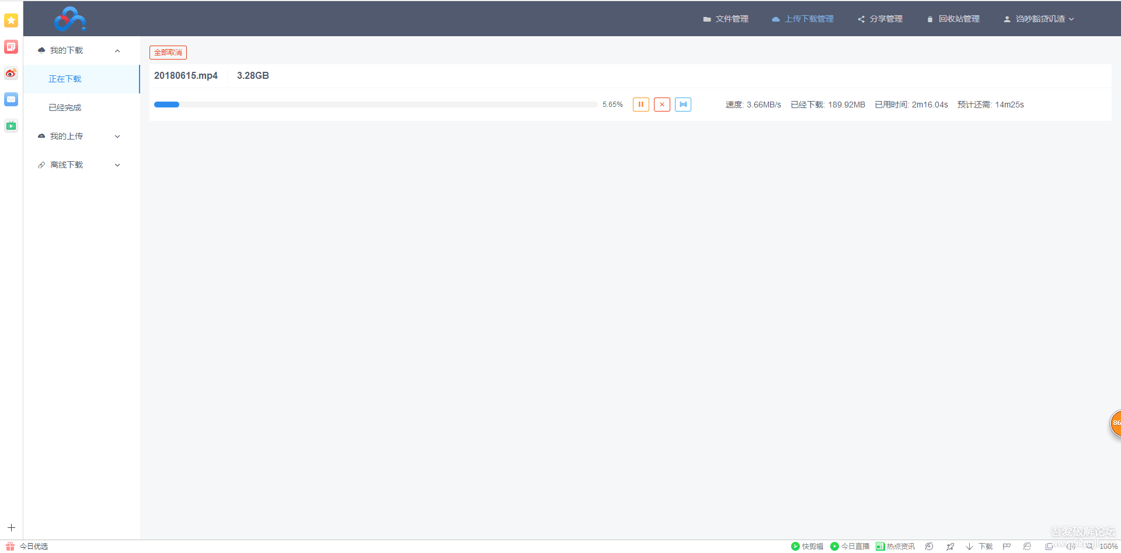
Task: Select 已经完成 in sidebar
Action: [x=82, y=107]
